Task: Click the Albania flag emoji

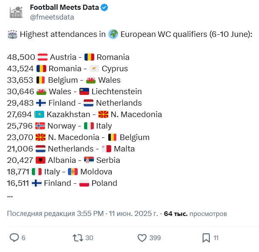Action: click(40, 160)
